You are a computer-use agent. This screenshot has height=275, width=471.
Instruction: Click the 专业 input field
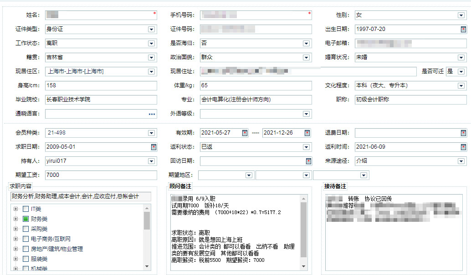(x=256, y=100)
